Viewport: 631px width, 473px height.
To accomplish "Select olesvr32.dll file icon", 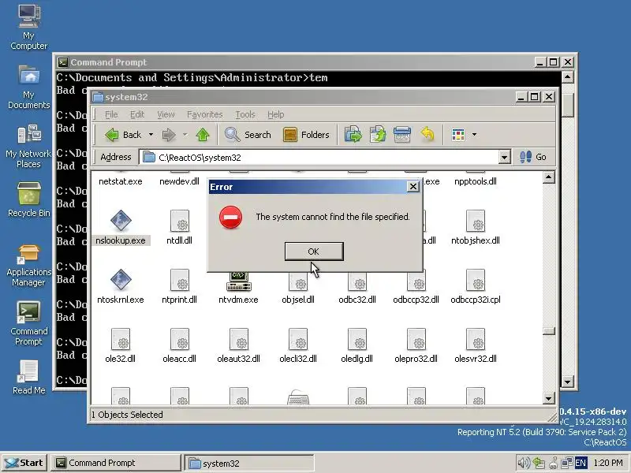I will tap(476, 339).
